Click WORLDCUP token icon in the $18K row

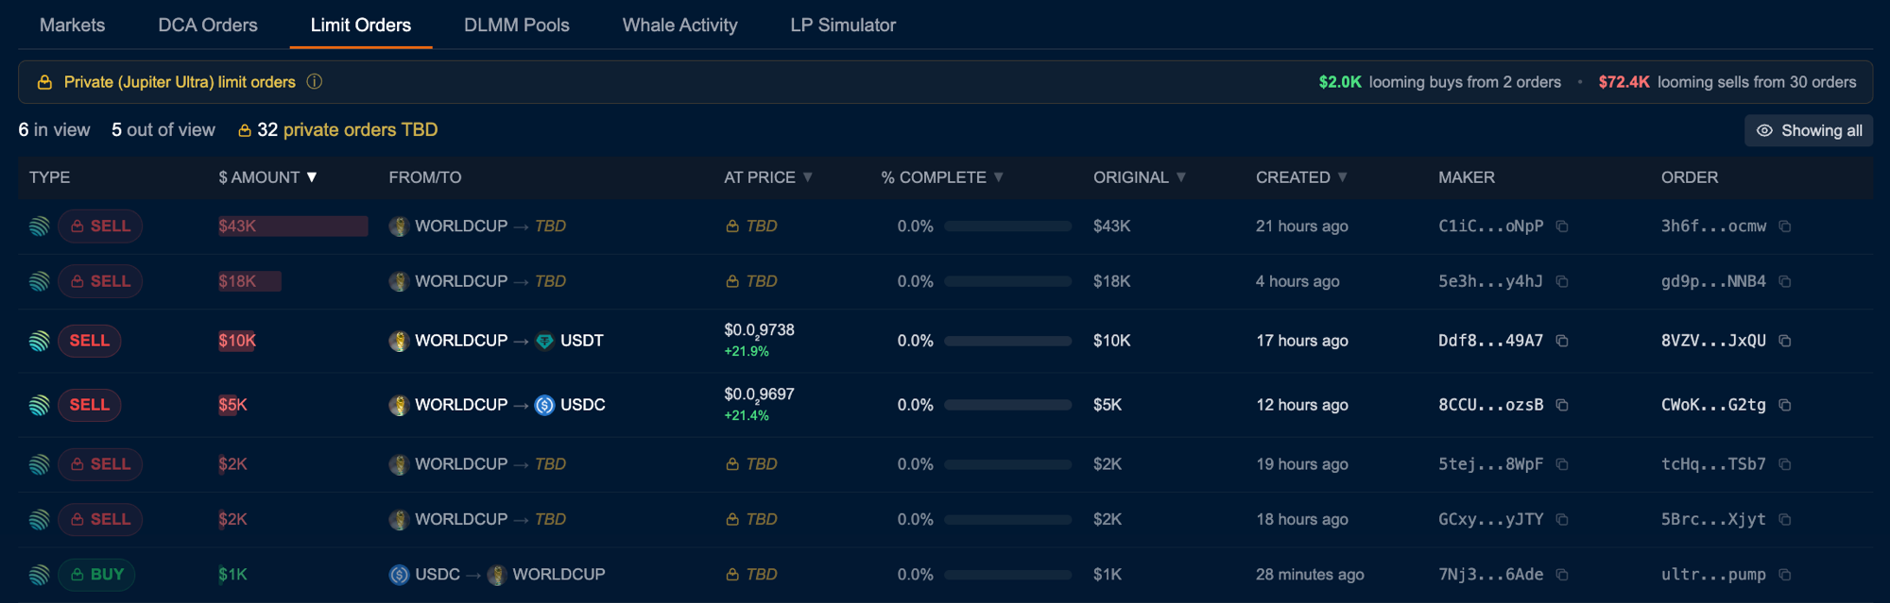(x=399, y=281)
